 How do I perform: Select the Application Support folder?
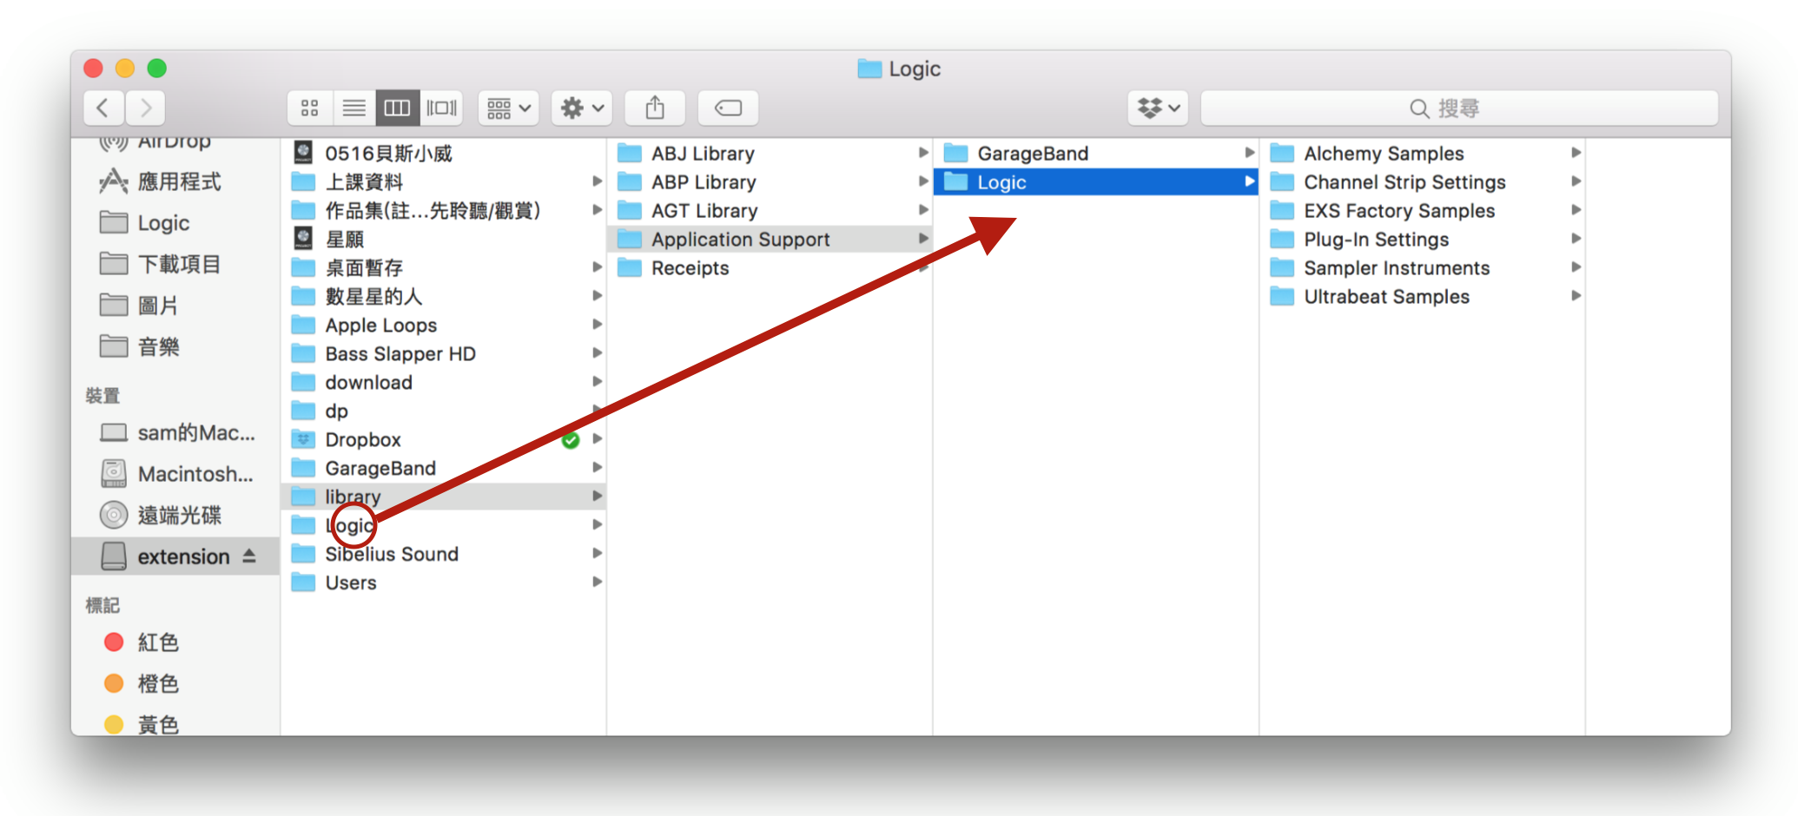pyautogui.click(x=770, y=239)
